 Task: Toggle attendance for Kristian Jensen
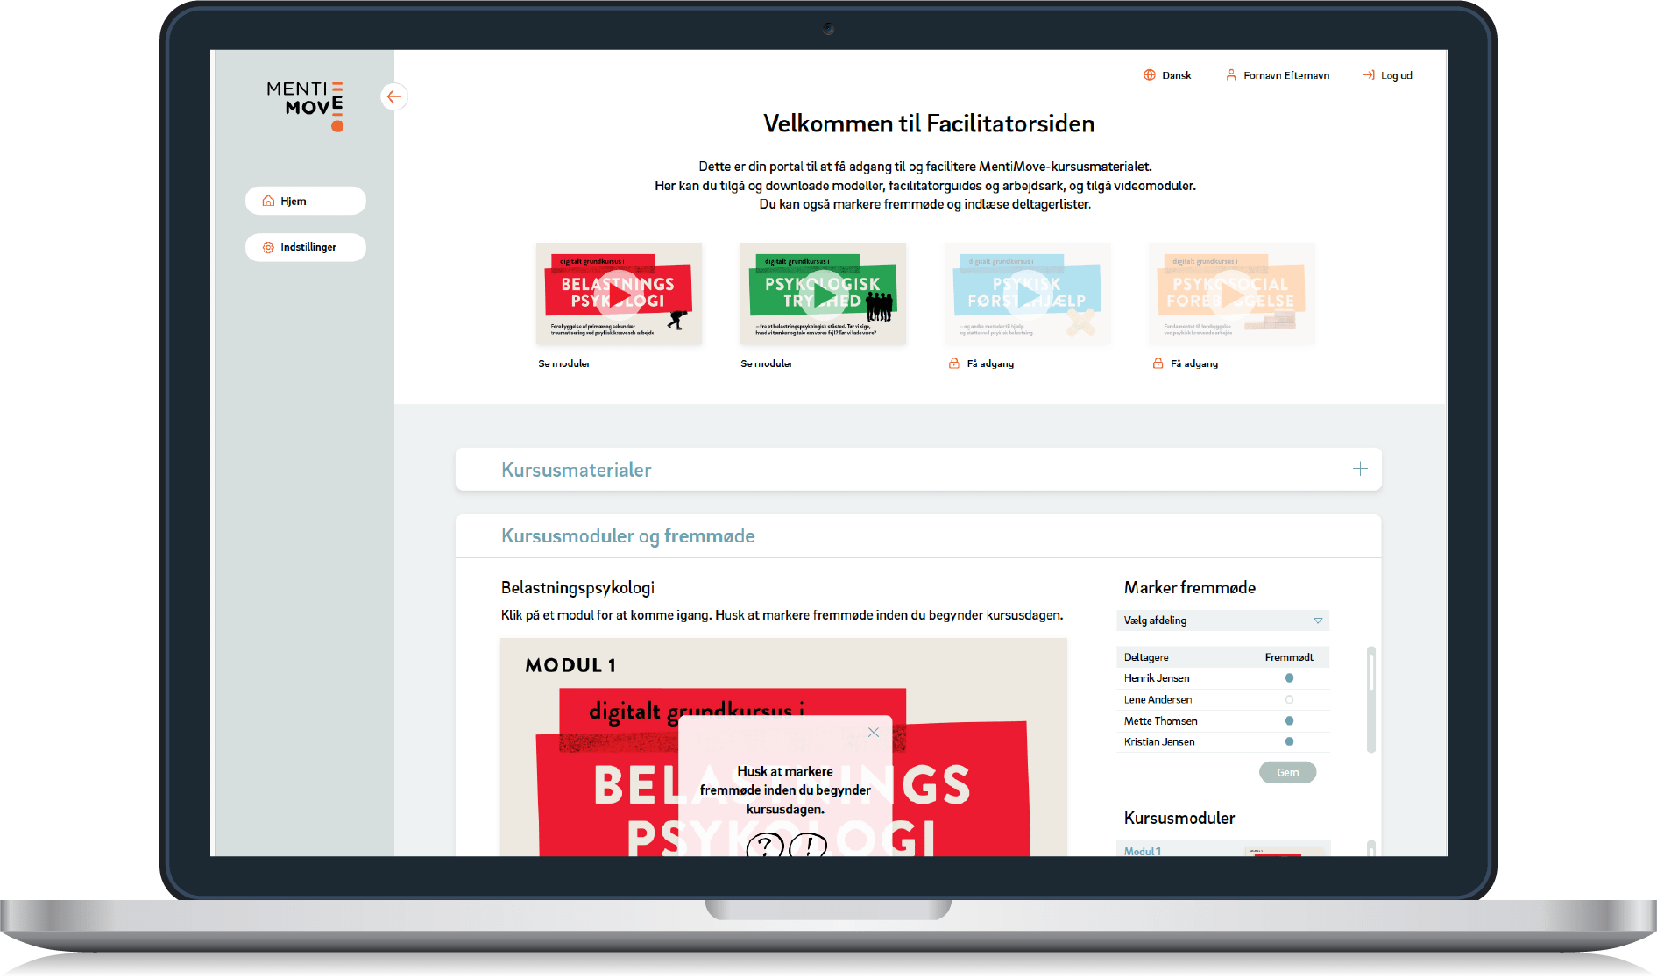click(x=1289, y=741)
